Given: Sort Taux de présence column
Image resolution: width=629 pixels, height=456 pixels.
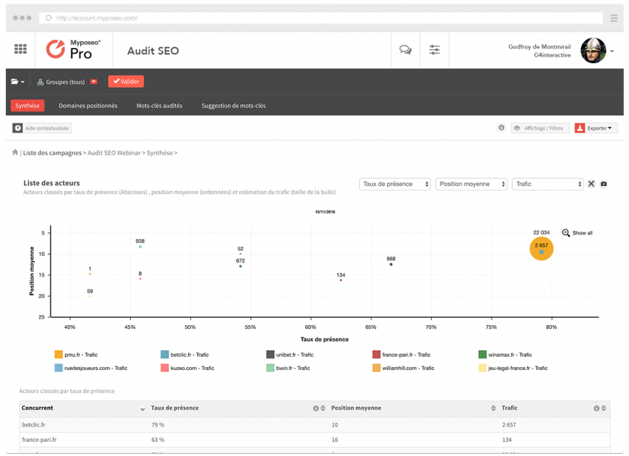Looking at the screenshot, I should [x=323, y=408].
